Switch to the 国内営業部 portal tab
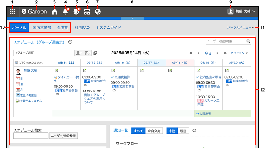Image resolution: width=265 pixels, height=148 pixels. coord(42,27)
